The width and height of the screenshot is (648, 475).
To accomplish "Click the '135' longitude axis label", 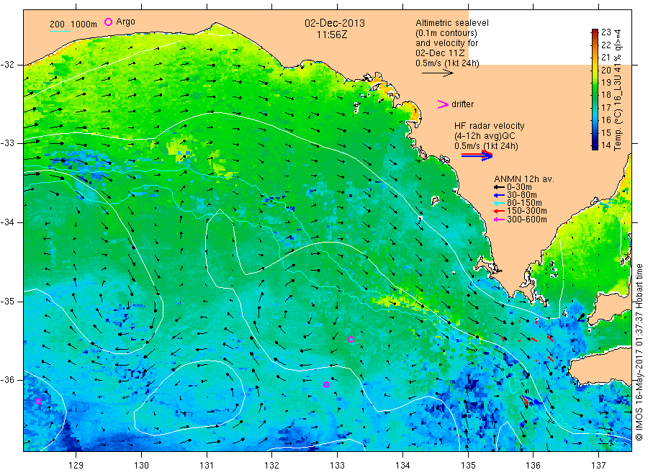I will coord(468,466).
